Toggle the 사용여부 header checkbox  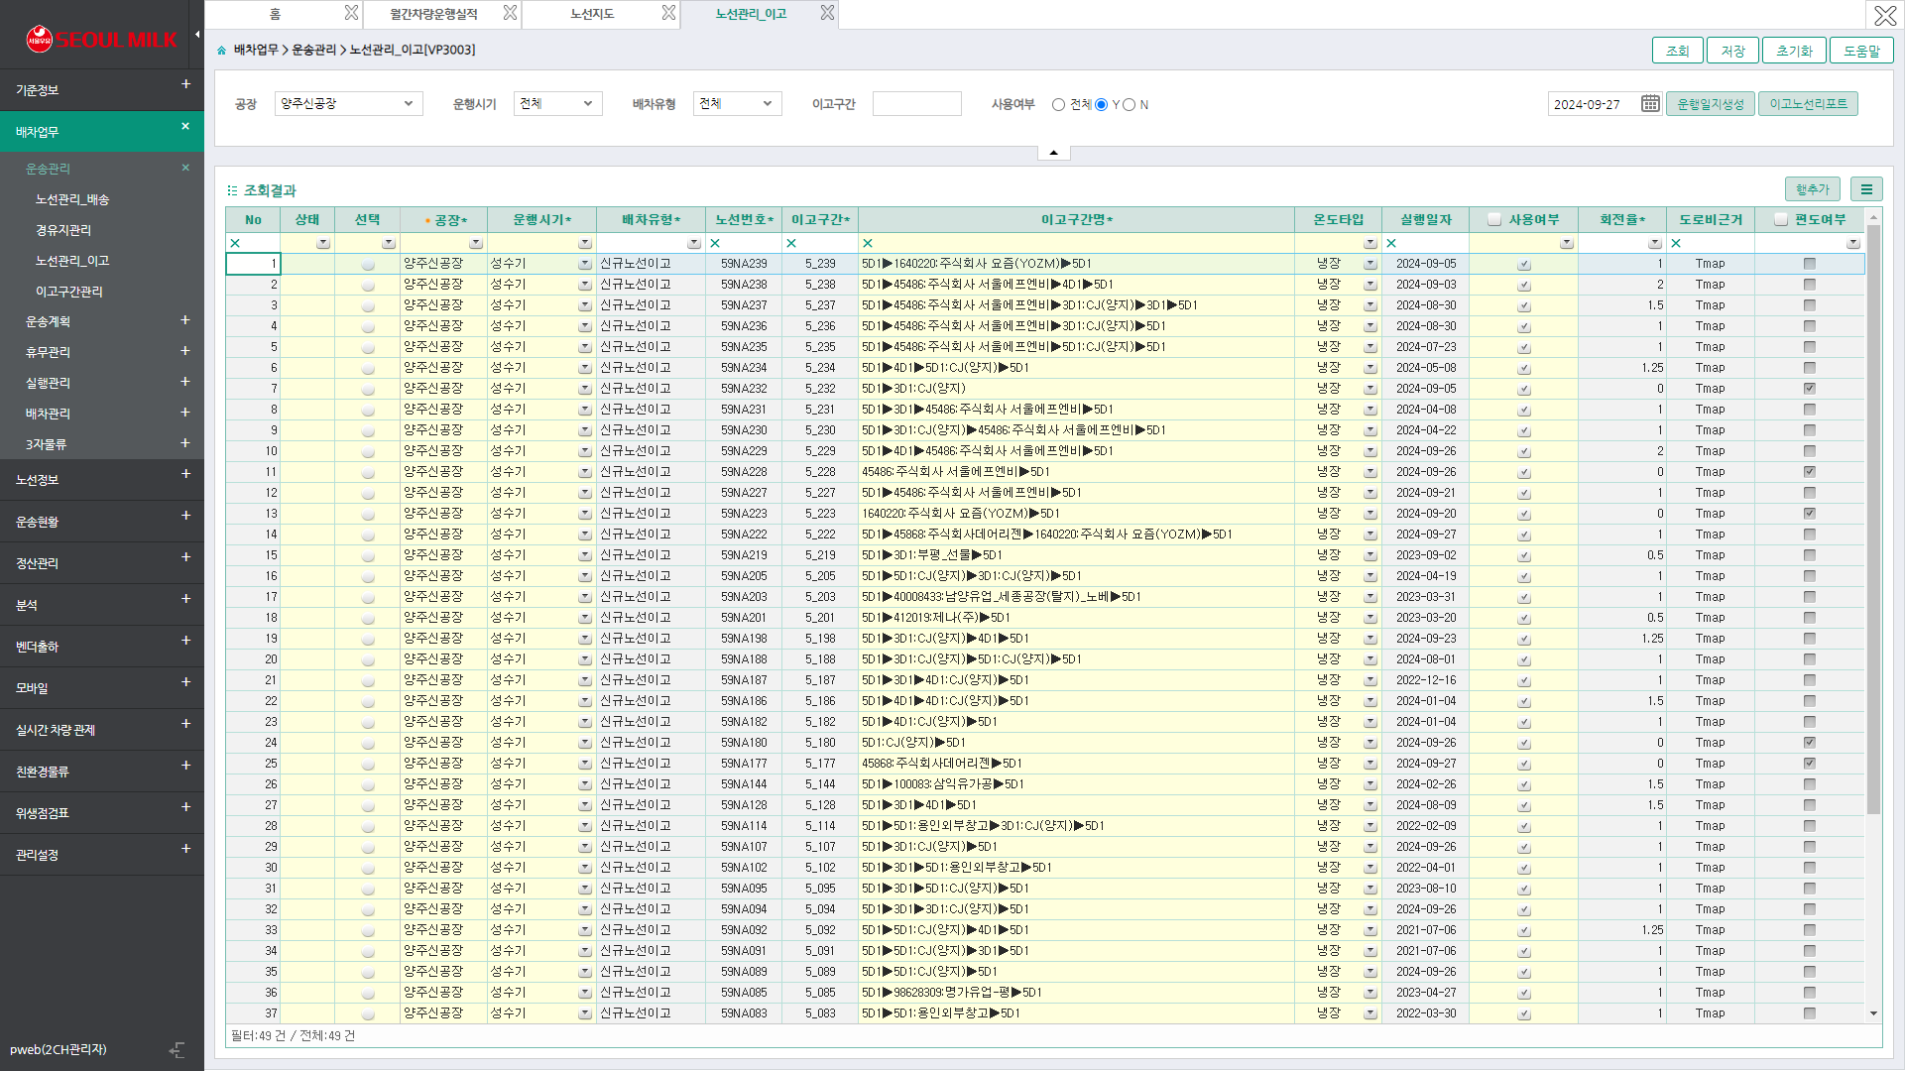coord(1494,220)
